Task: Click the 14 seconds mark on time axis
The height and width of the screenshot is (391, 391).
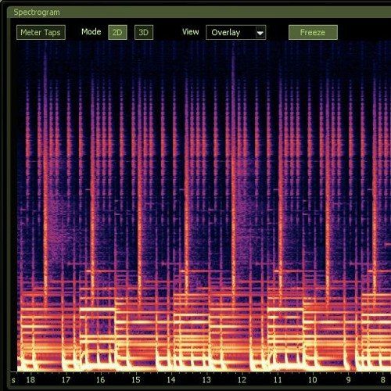Action: click(x=171, y=380)
